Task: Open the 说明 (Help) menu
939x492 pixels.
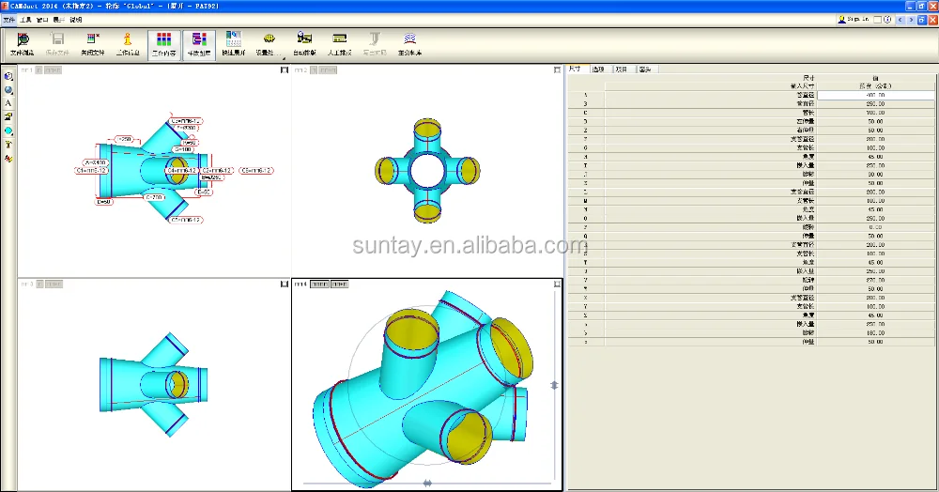Action: 75,20
